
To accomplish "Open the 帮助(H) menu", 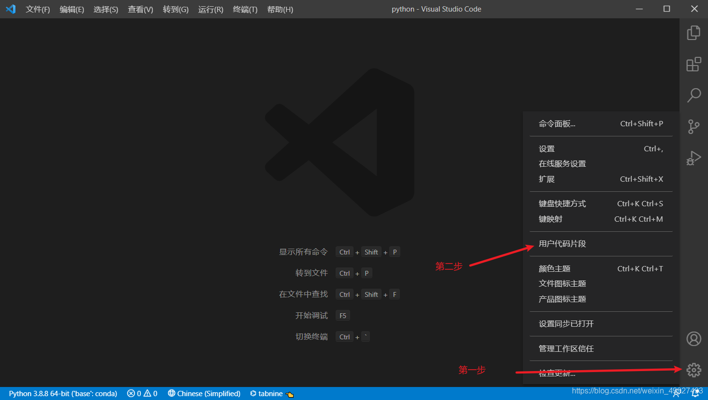I will tap(280, 9).
